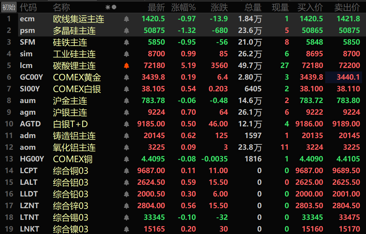Select the 欧线集运主连 row name
This screenshot has height=234, width=366.
79,19
